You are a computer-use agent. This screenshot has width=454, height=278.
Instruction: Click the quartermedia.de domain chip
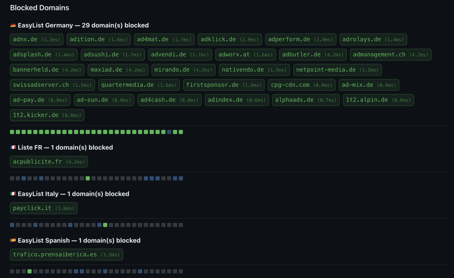[x=139, y=85]
